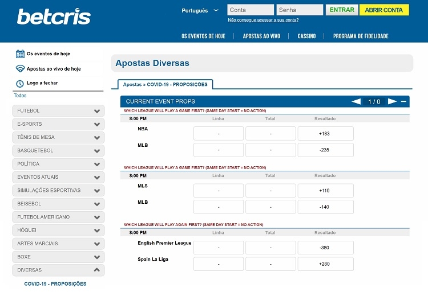Open CASSINO in top navigation
This screenshot has width=428, height=292.
(306, 36)
